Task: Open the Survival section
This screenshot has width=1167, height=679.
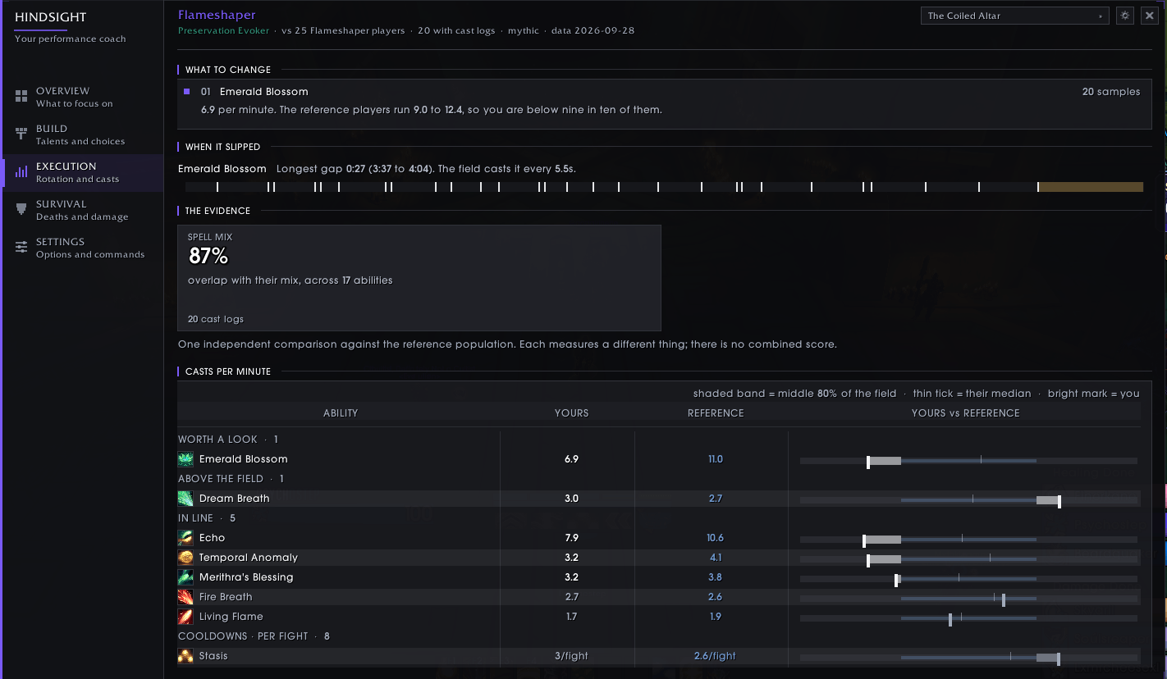Action: (x=82, y=210)
